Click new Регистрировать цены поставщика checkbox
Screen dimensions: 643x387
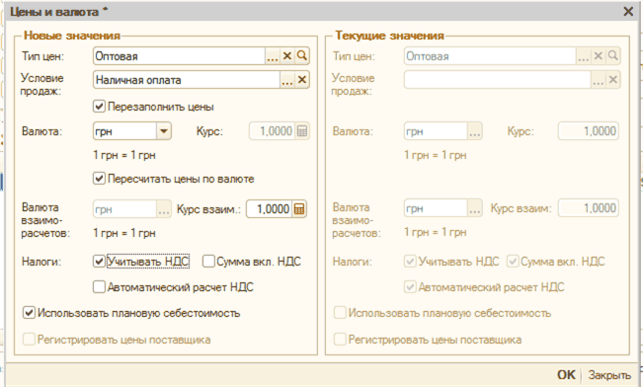(x=29, y=340)
